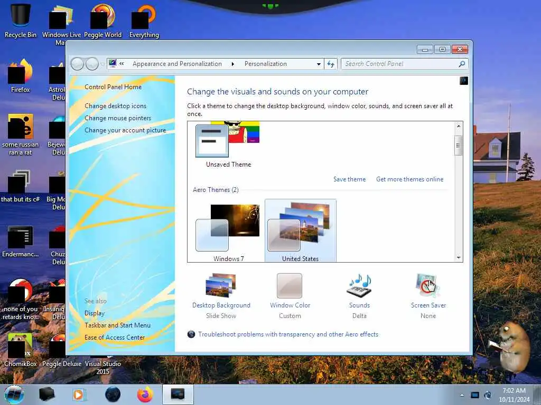Open Firefox from the taskbar

pos(145,394)
